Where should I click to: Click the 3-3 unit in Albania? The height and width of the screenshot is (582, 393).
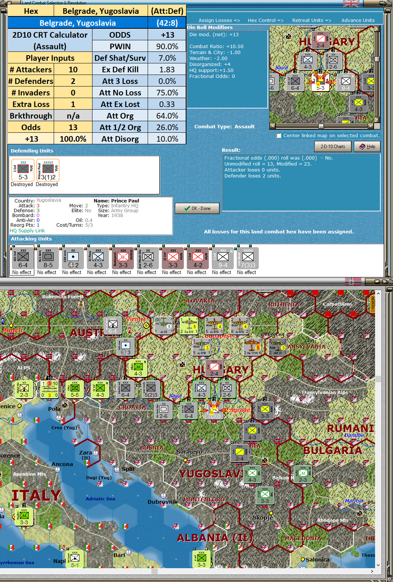(x=201, y=559)
